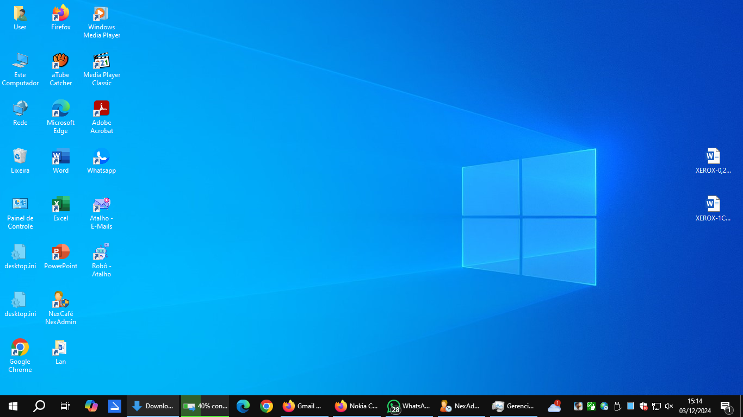Show the 40% file copy progress window
This screenshot has height=417, width=743.
pyautogui.click(x=206, y=406)
